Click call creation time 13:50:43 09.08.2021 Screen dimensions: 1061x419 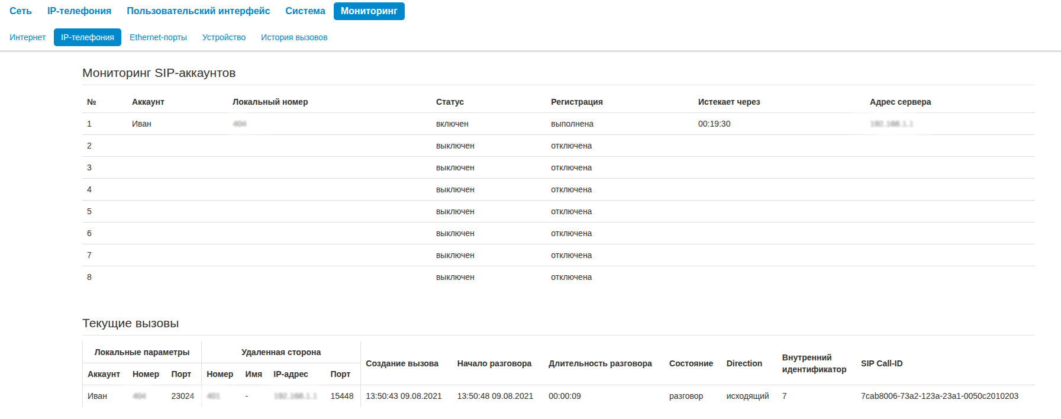coord(404,396)
